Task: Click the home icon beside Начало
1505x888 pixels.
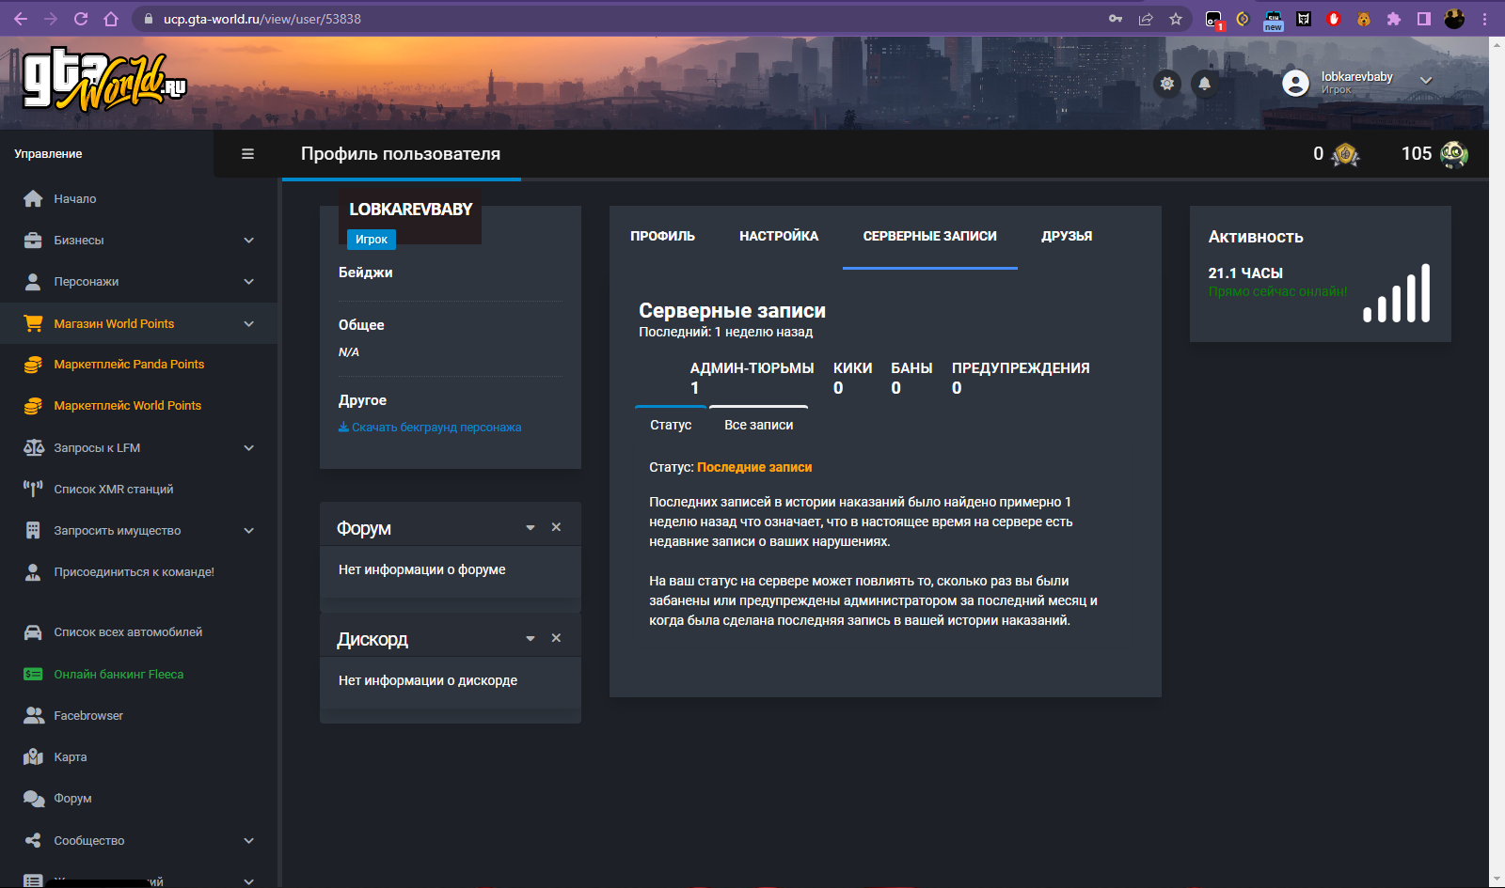Action: click(33, 199)
